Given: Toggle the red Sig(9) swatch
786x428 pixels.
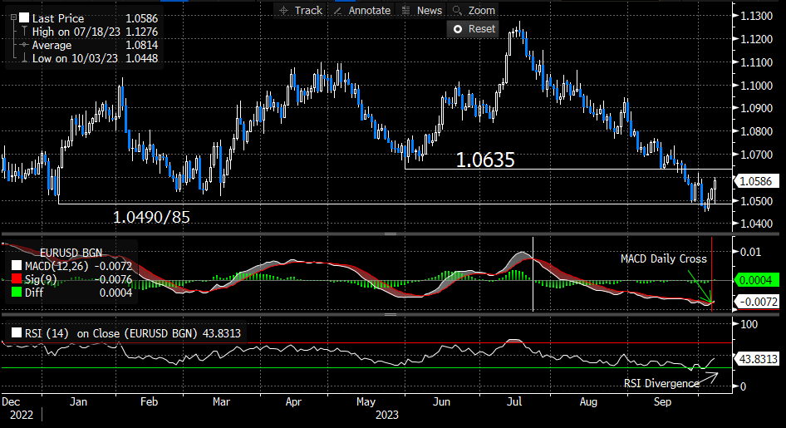Looking at the screenshot, I should click(17, 279).
